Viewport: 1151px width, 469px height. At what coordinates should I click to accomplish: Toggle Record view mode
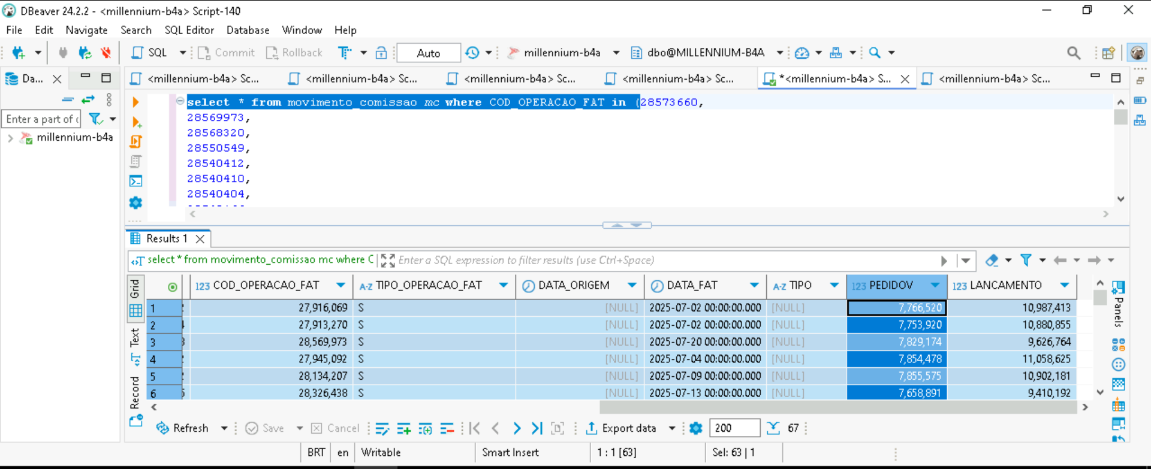pyautogui.click(x=135, y=401)
